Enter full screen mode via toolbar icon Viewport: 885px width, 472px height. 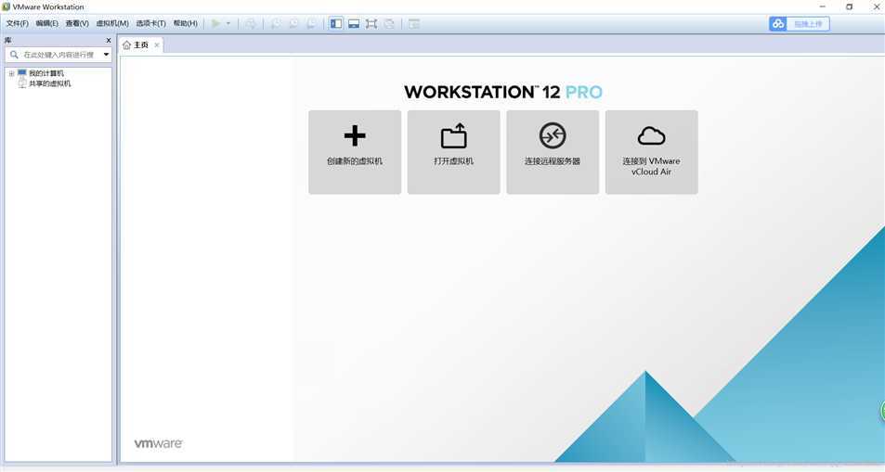371,24
